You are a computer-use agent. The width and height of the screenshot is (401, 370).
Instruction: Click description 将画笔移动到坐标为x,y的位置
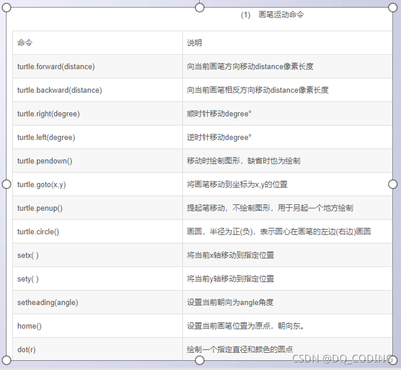[237, 184]
